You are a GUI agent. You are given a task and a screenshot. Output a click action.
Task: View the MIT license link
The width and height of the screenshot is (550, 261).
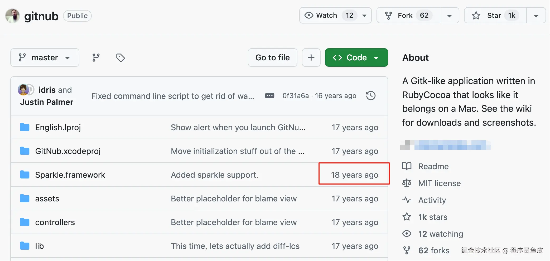(x=439, y=183)
